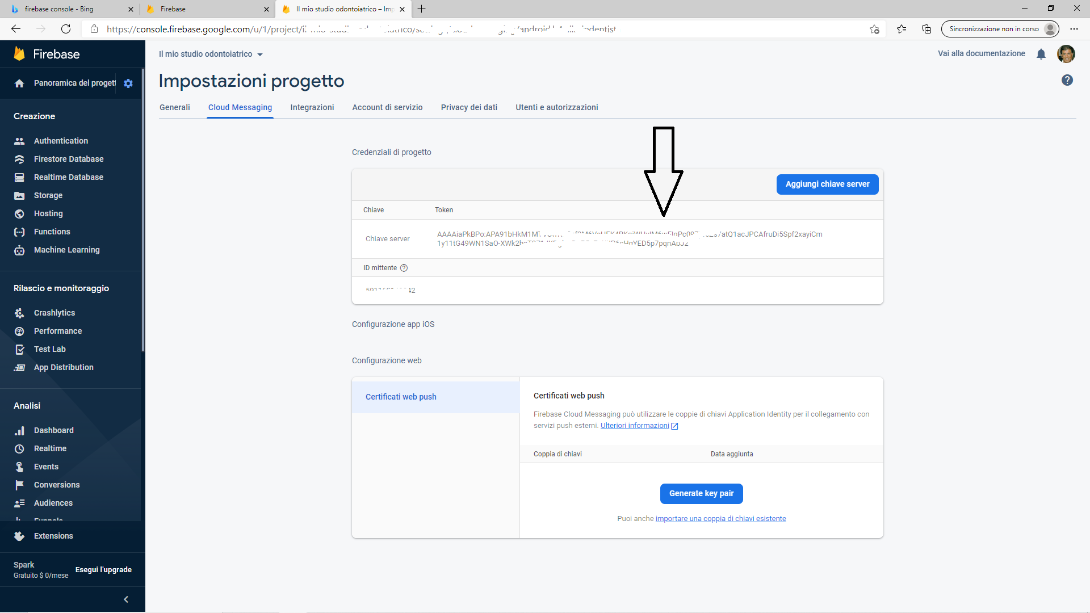Viewport: 1090px width, 613px height.
Task: Open the Authentication section
Action: pos(61,141)
